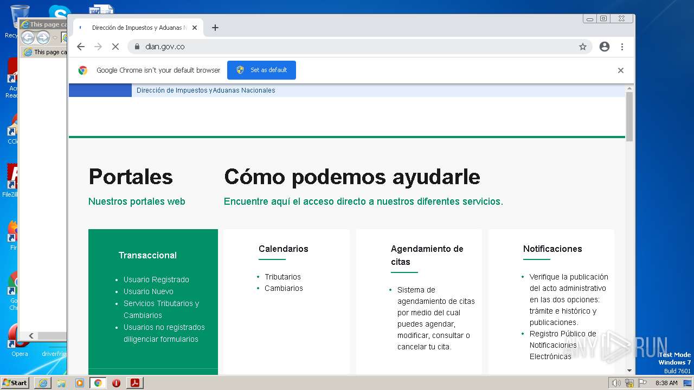Click the scrollbar down arrow in Chrome
This screenshot has width=694, height=390.
click(x=629, y=370)
